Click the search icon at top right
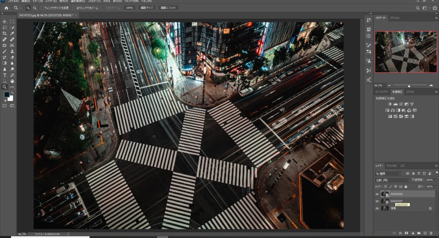This screenshot has width=439, height=238. [x=418, y=8]
